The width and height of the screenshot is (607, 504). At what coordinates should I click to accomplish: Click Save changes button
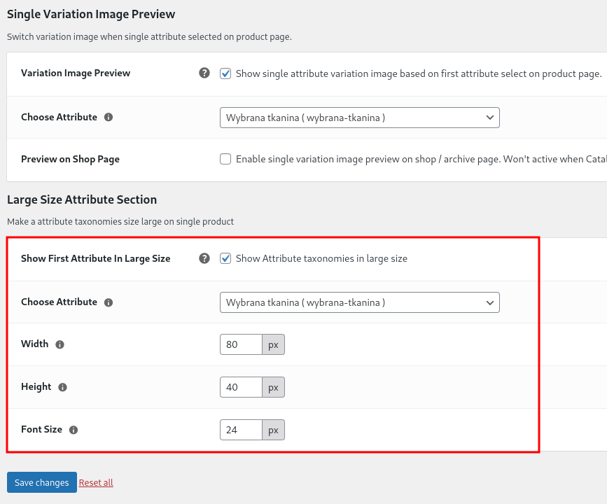click(x=42, y=482)
